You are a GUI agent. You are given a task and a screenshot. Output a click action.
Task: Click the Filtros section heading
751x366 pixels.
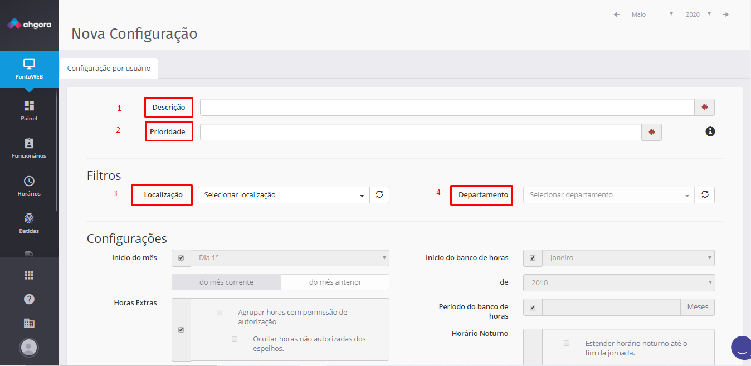(104, 175)
